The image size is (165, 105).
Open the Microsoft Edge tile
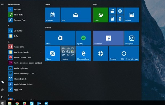[x=84, y=54]
